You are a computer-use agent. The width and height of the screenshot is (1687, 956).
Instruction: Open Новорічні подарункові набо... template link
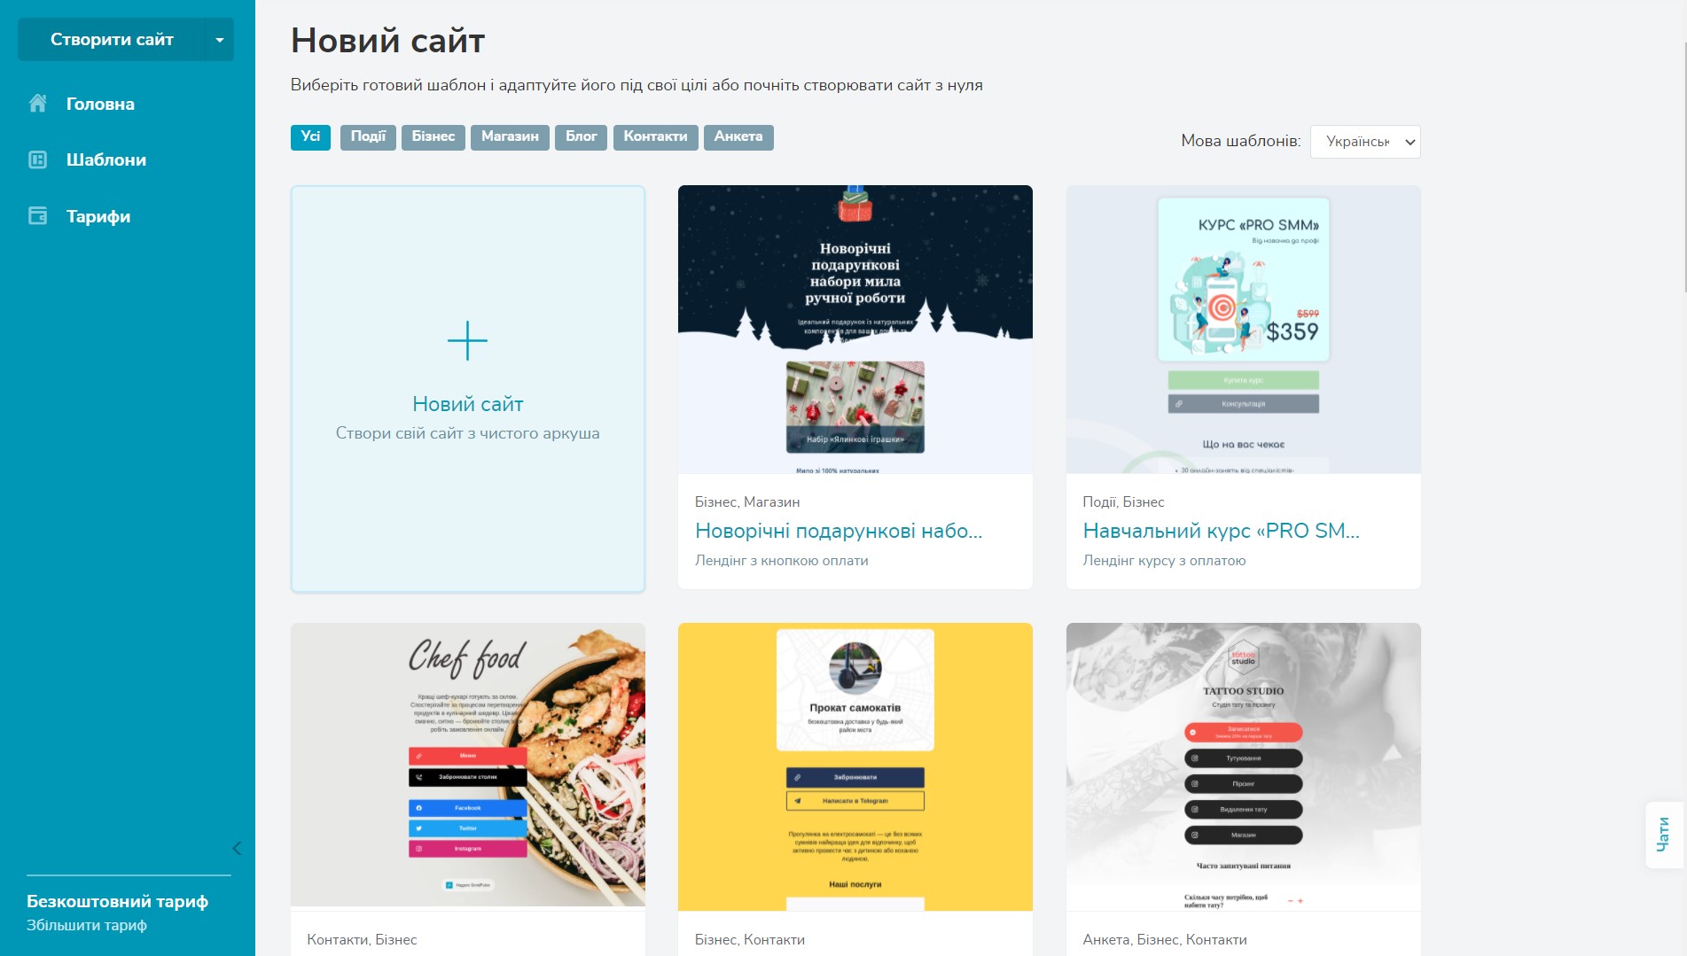839,531
